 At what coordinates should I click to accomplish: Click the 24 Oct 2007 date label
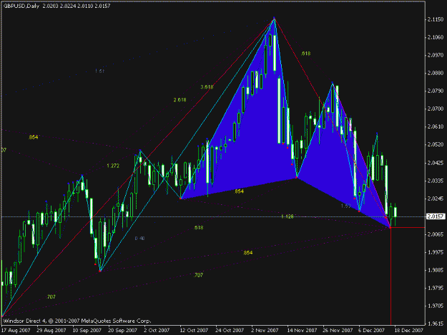[230, 330]
